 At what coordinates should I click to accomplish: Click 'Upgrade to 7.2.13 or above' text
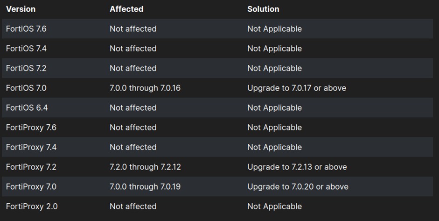(x=297, y=167)
